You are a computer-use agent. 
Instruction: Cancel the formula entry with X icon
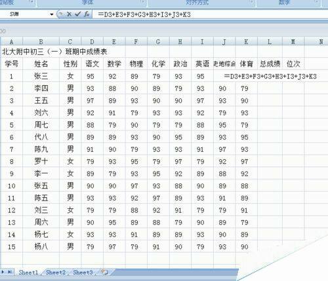[69, 14]
